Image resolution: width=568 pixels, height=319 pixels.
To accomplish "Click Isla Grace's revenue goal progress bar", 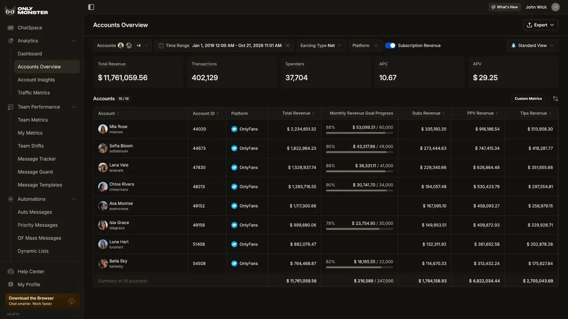I will pyautogui.click(x=359, y=229).
